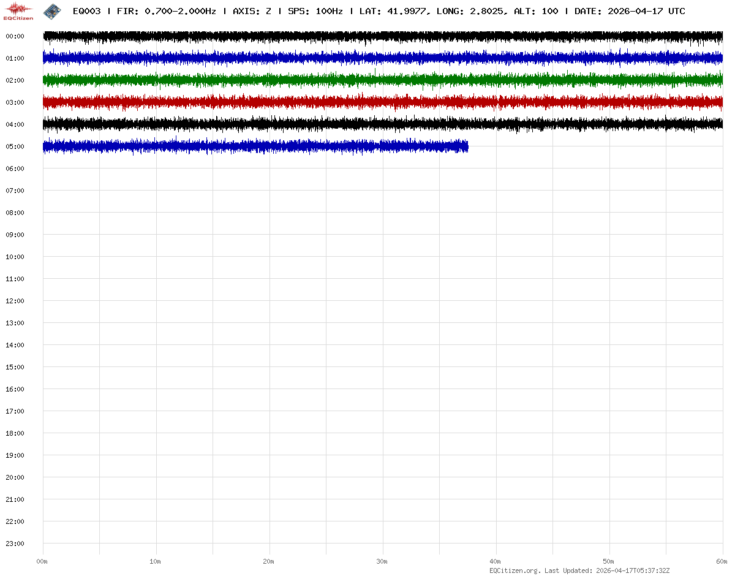Select the 23:00 hour row label
Image resolution: width=735 pixels, height=576 pixels.
[x=15, y=544]
